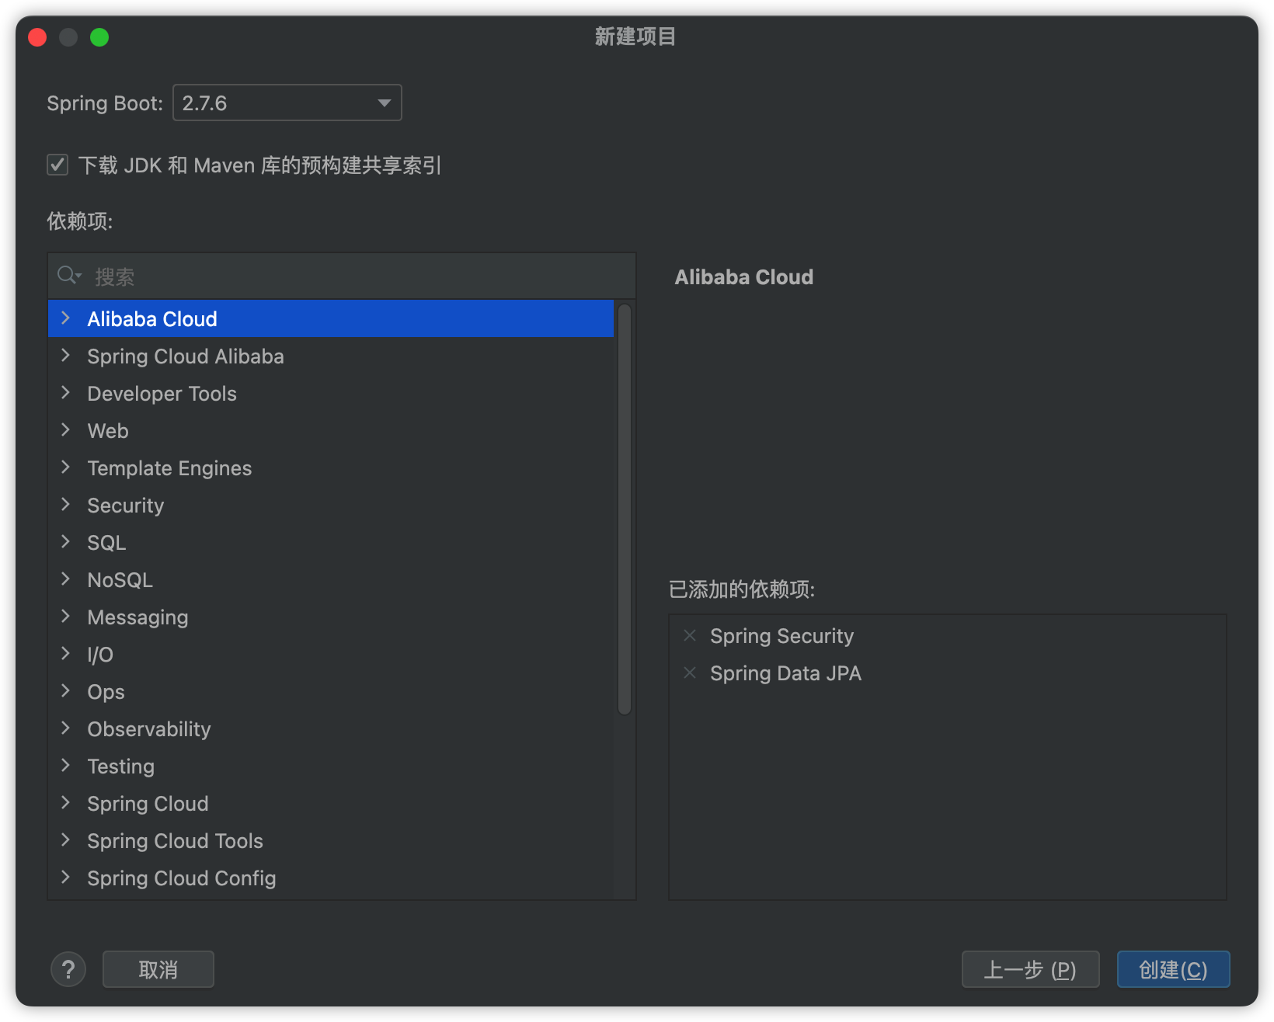This screenshot has width=1274, height=1022.
Task: Select the Alibaba Cloud row
Action: pyautogui.click(x=331, y=318)
